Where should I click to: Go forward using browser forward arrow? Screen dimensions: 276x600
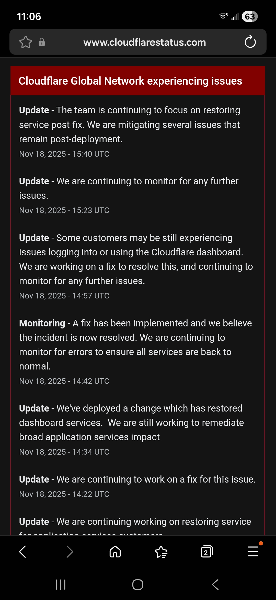[x=69, y=552]
